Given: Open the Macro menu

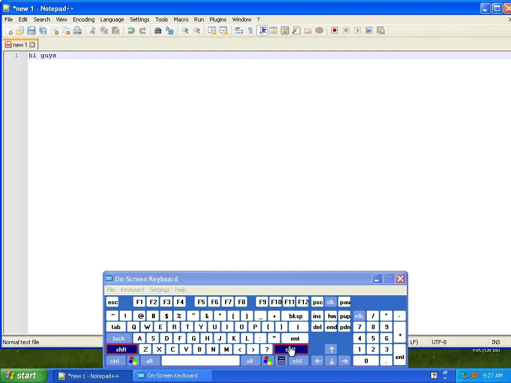Looking at the screenshot, I should click(x=181, y=19).
